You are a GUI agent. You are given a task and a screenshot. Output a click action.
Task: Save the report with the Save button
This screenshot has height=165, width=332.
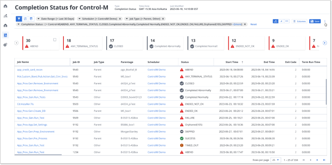[x=315, y=21]
